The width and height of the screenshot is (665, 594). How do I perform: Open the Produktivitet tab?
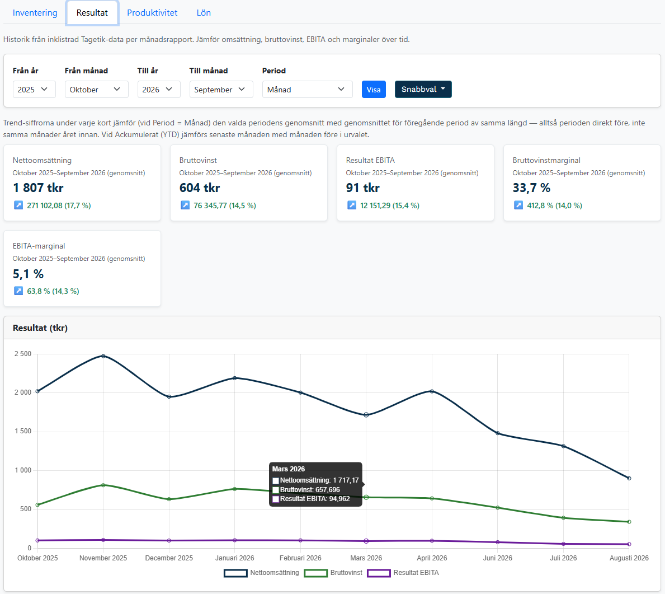(152, 13)
